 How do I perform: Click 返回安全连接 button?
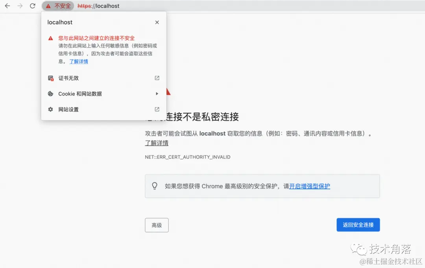[358, 225]
